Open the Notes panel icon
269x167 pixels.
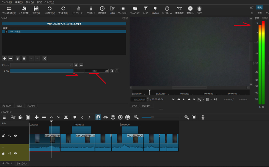point(112,10)
